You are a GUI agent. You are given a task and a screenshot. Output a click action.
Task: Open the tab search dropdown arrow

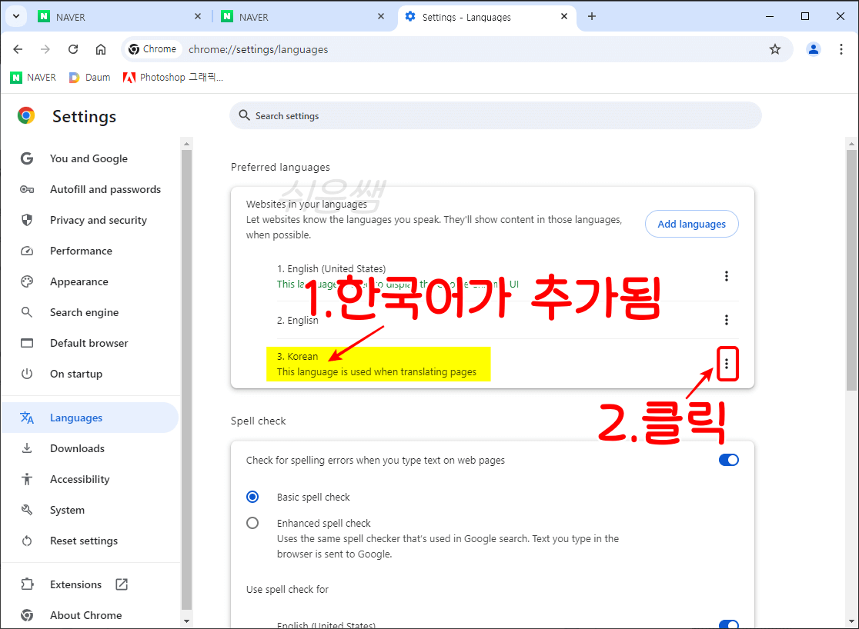coord(15,15)
